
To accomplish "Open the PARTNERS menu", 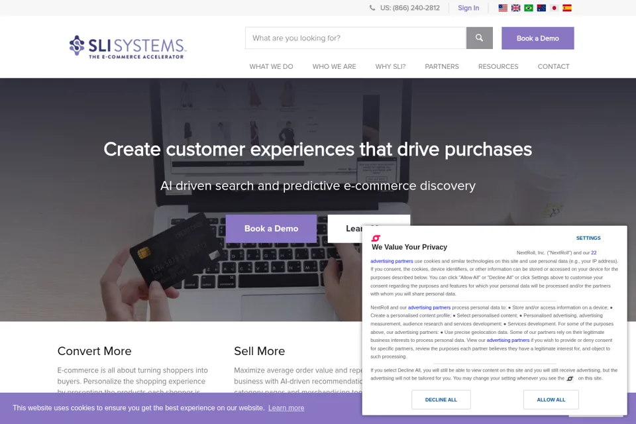I will coord(442,66).
